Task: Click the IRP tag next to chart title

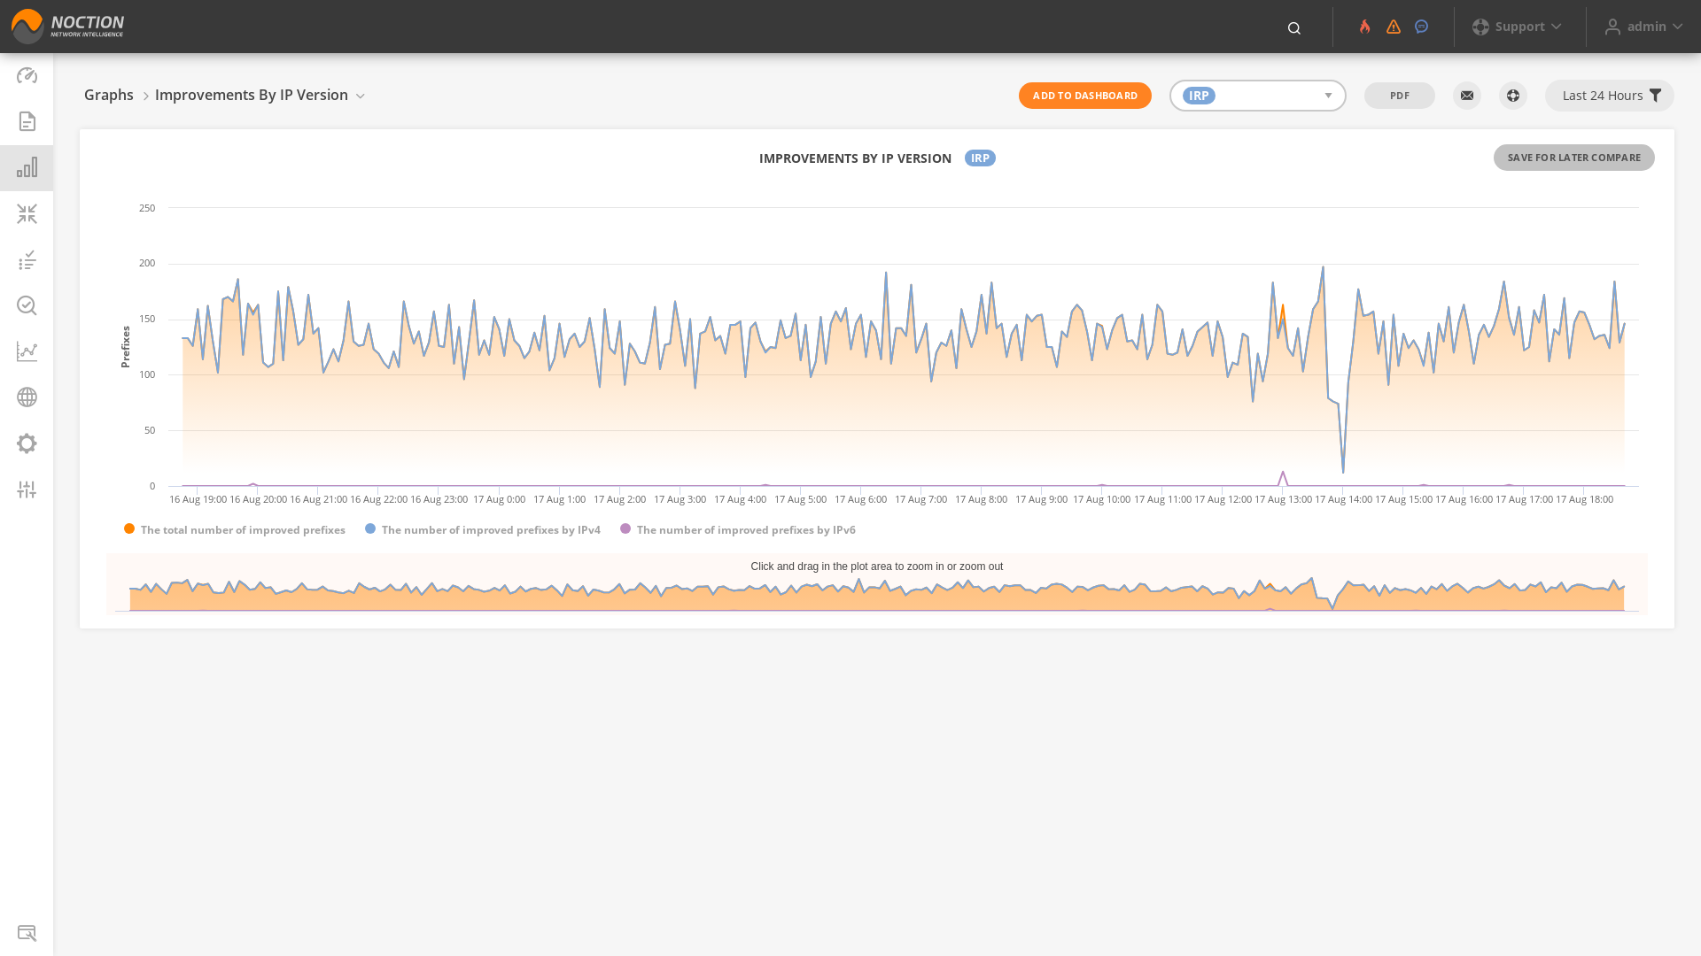Action: pos(980,158)
